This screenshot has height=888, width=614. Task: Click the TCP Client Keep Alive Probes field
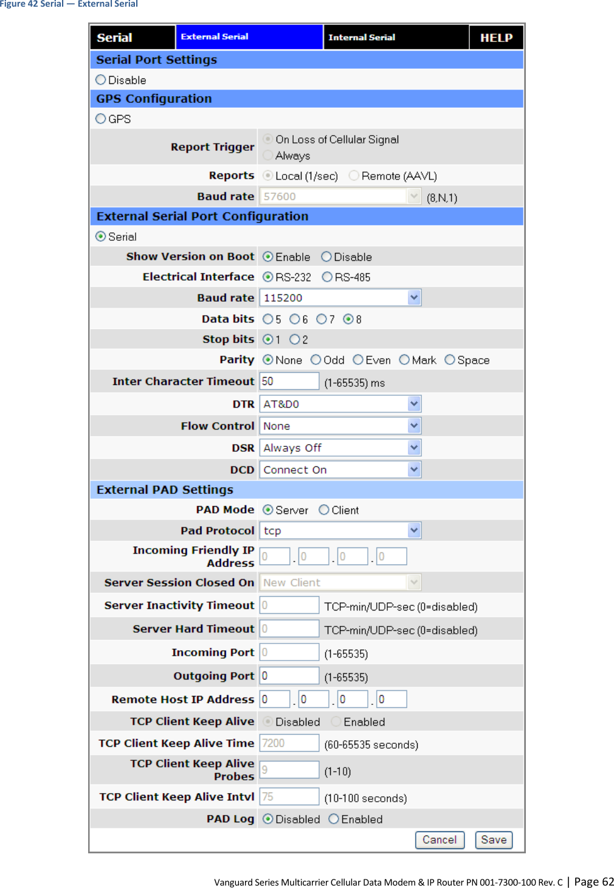pyautogui.click(x=289, y=769)
